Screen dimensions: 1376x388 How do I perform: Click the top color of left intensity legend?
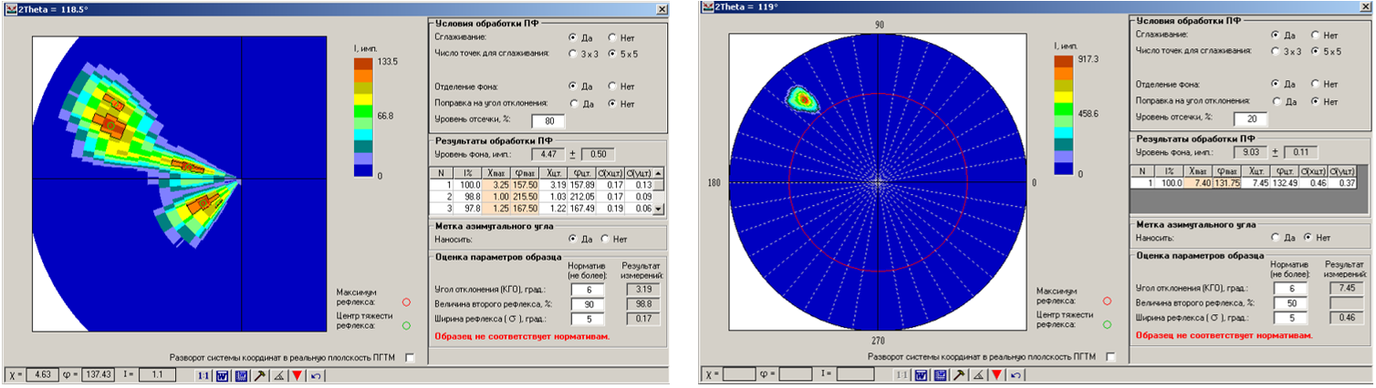coord(363,64)
